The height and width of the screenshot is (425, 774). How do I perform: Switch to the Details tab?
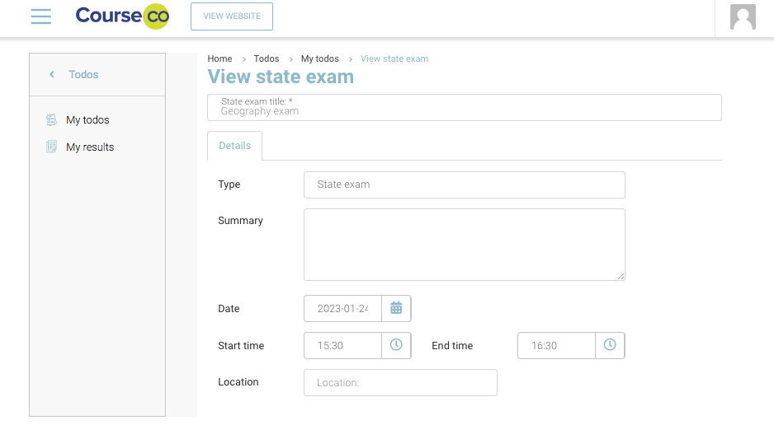pos(234,146)
